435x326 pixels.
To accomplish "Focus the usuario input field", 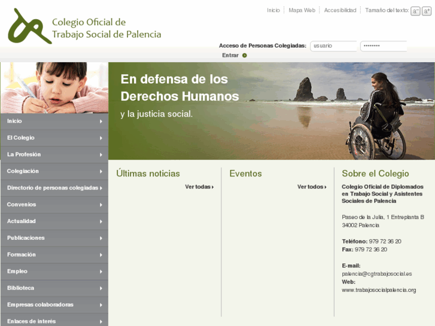I will (x=333, y=46).
